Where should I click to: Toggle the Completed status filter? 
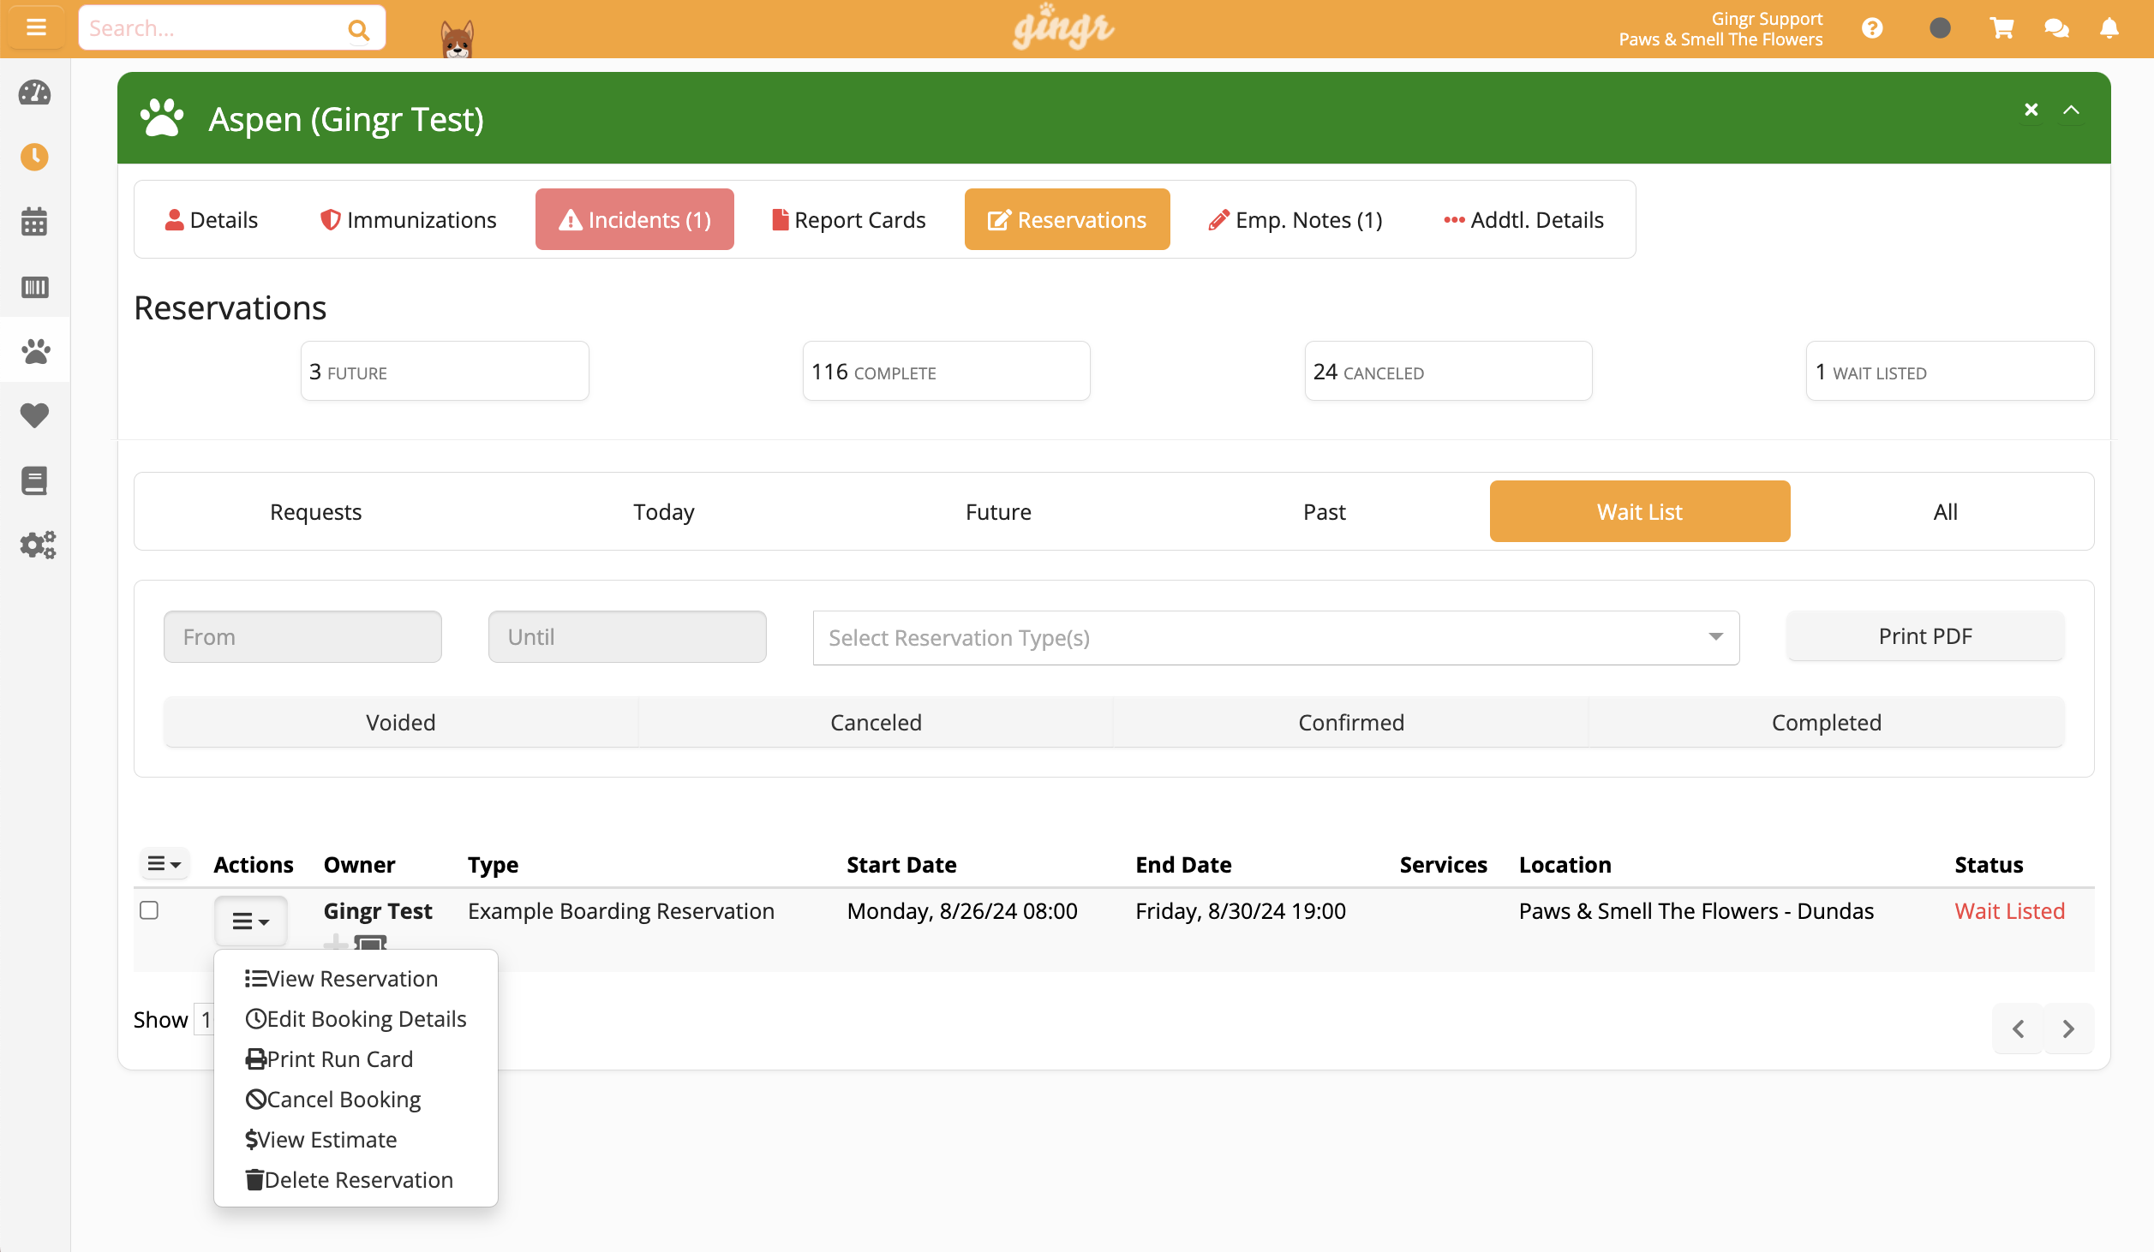pos(1827,723)
